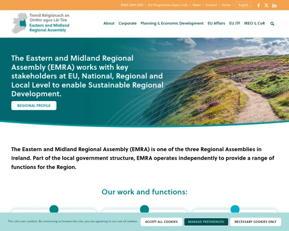Open the X (Twitter) social icon
The width and height of the screenshot is (289, 231).
pos(266,5)
